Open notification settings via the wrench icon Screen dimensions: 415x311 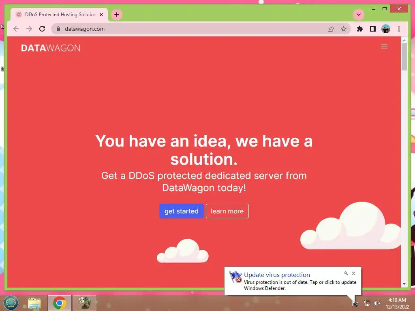point(346,273)
